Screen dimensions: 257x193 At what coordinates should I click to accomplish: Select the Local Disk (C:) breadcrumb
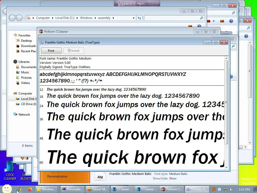65,18
